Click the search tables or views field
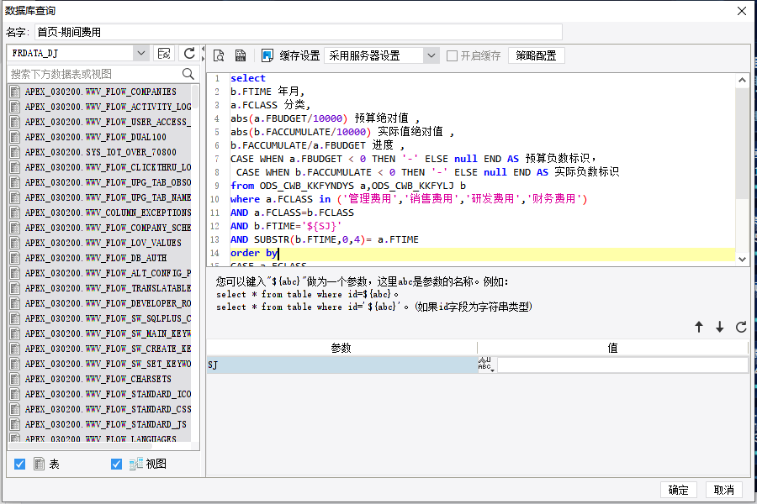This screenshot has height=504, width=757. coord(94,74)
